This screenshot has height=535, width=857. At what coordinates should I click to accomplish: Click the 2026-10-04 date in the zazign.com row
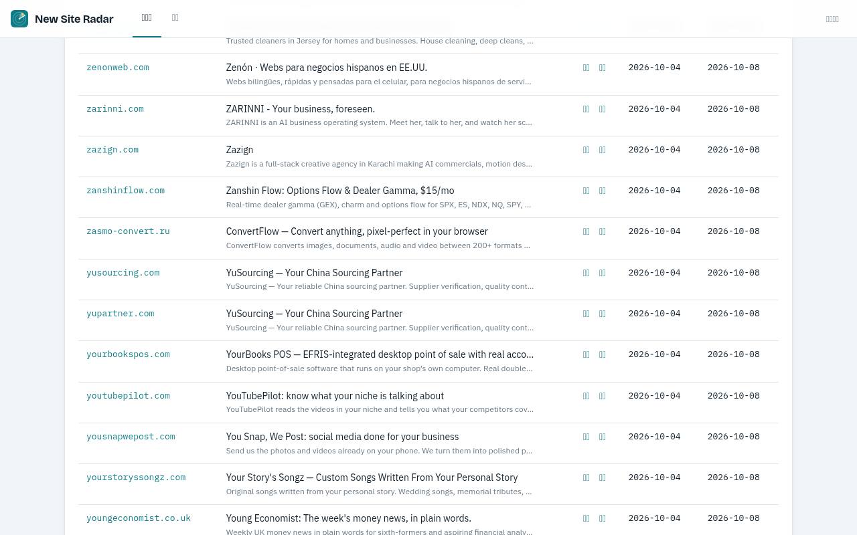point(654,150)
